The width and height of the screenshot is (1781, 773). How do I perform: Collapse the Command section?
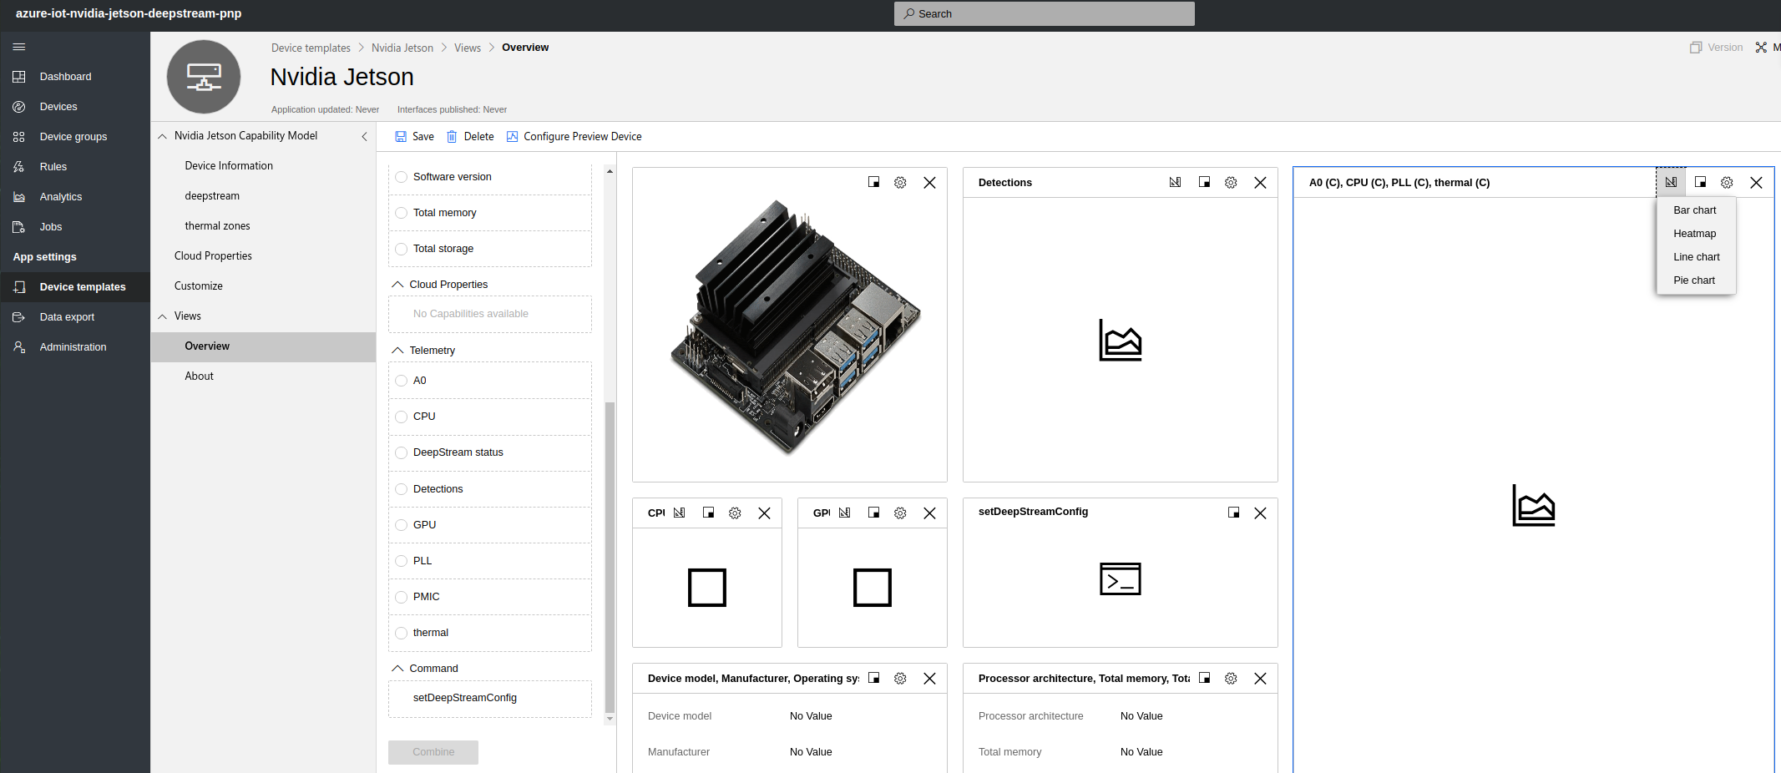coord(397,669)
